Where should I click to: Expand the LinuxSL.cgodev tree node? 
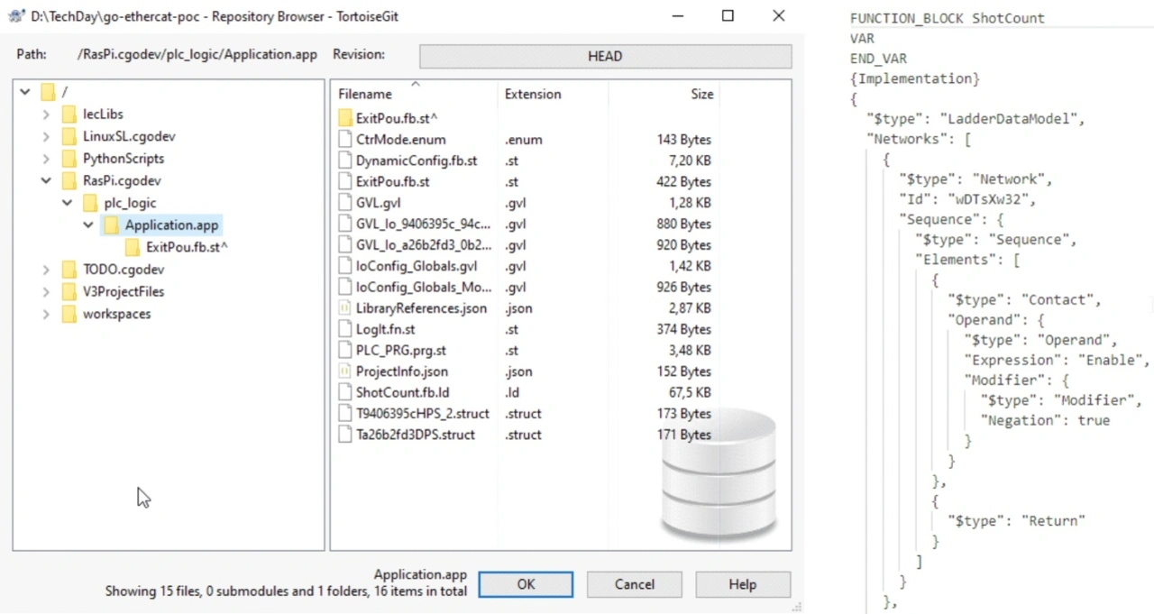[x=46, y=137]
